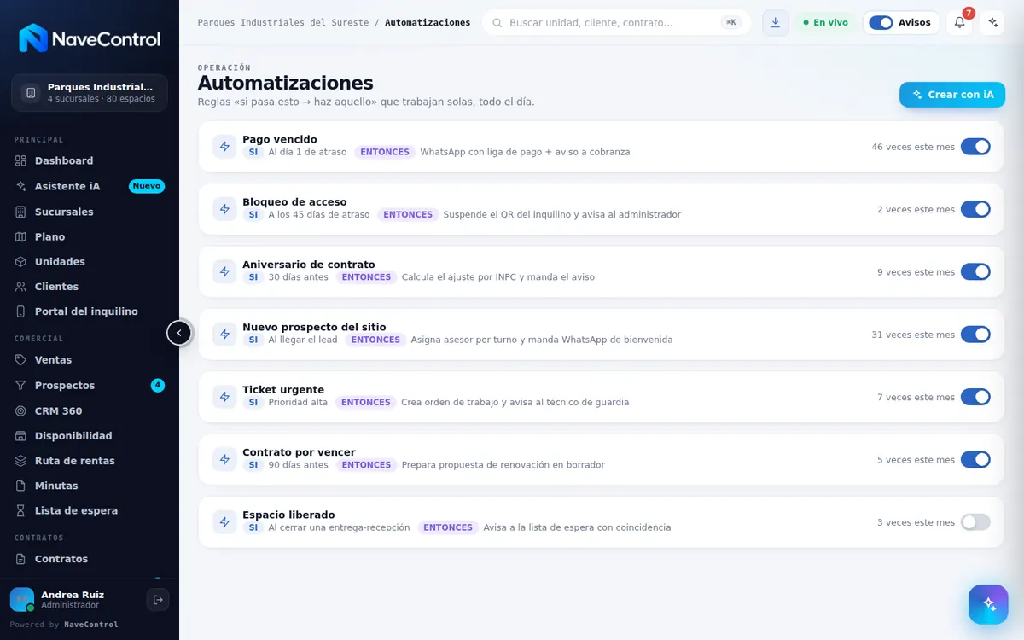The width and height of the screenshot is (1024, 640).
Task: Turn off Bloqueo de acceso rule
Action: [x=975, y=209]
